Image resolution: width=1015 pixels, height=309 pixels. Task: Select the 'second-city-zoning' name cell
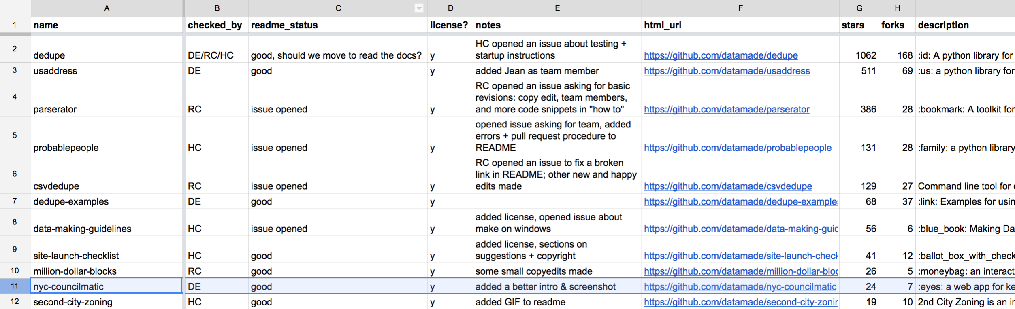[x=107, y=301]
